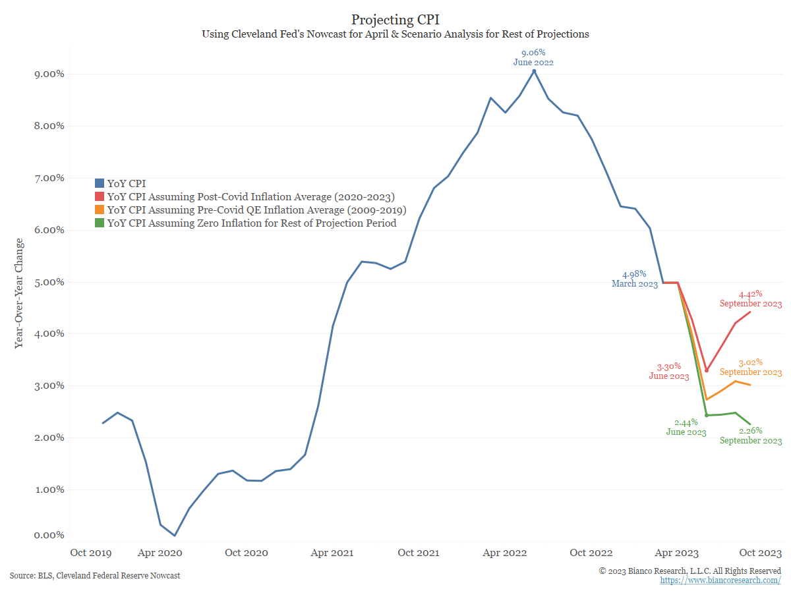Click the orange Pre-Covid QE legend swatch

100,210
